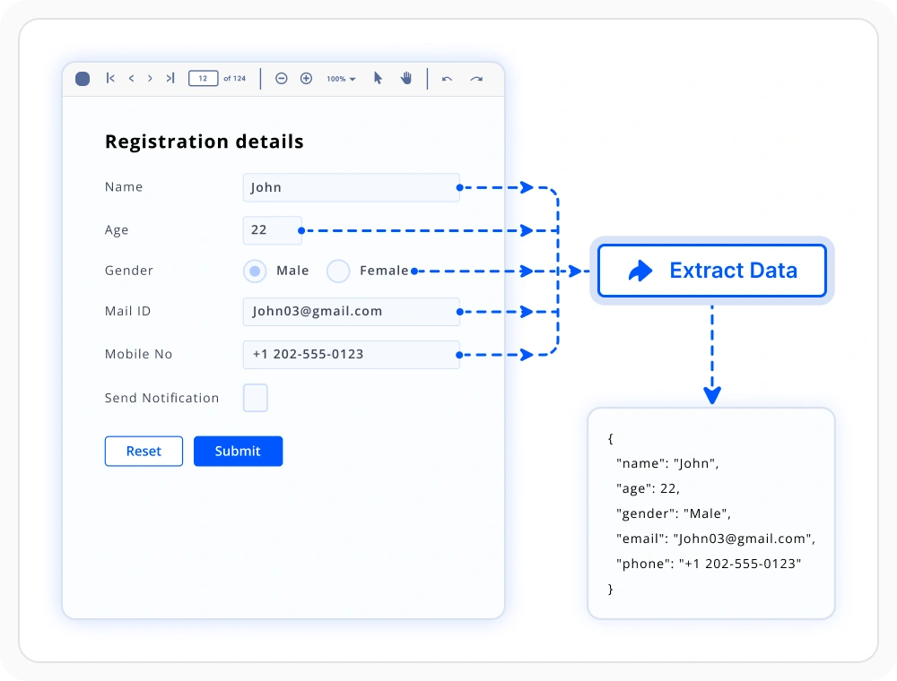Open the 100% zoom dropdown
This screenshot has height=681, width=897.
click(341, 79)
